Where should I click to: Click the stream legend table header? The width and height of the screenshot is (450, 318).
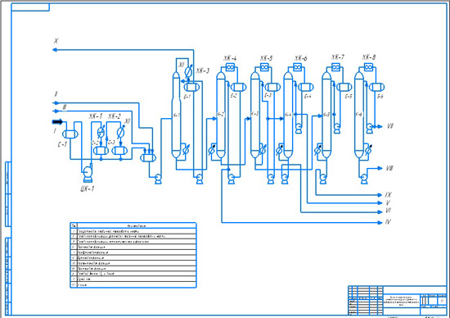coord(133,225)
